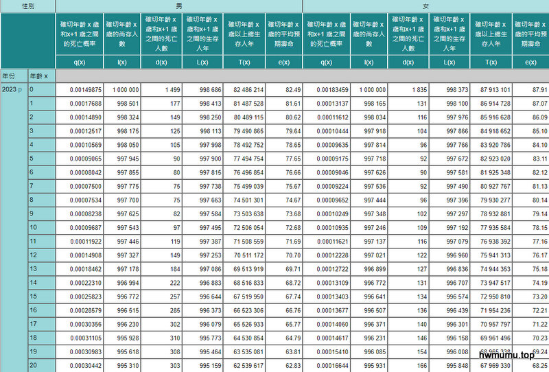Select the cell reading 69 961 496
Viewport: 549px width, 372px height.
(491, 338)
